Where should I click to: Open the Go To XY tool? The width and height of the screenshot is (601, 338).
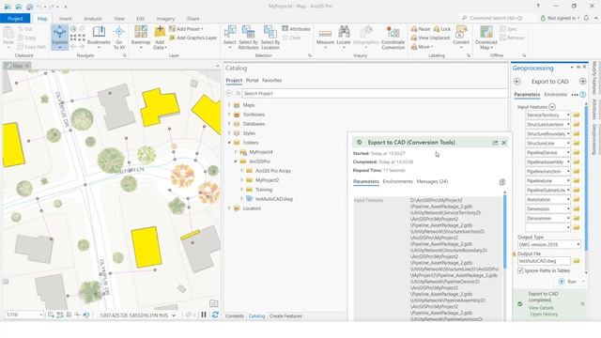point(119,37)
